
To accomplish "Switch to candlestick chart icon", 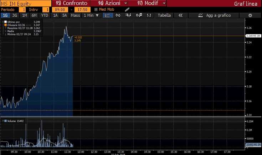I will 118,15.
